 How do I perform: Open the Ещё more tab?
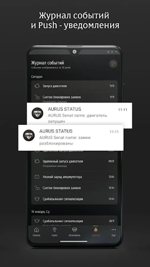click(x=114, y=232)
